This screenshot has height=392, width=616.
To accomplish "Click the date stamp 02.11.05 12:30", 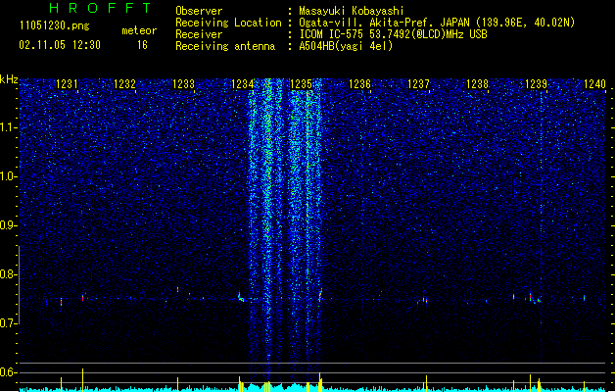I will click(60, 45).
